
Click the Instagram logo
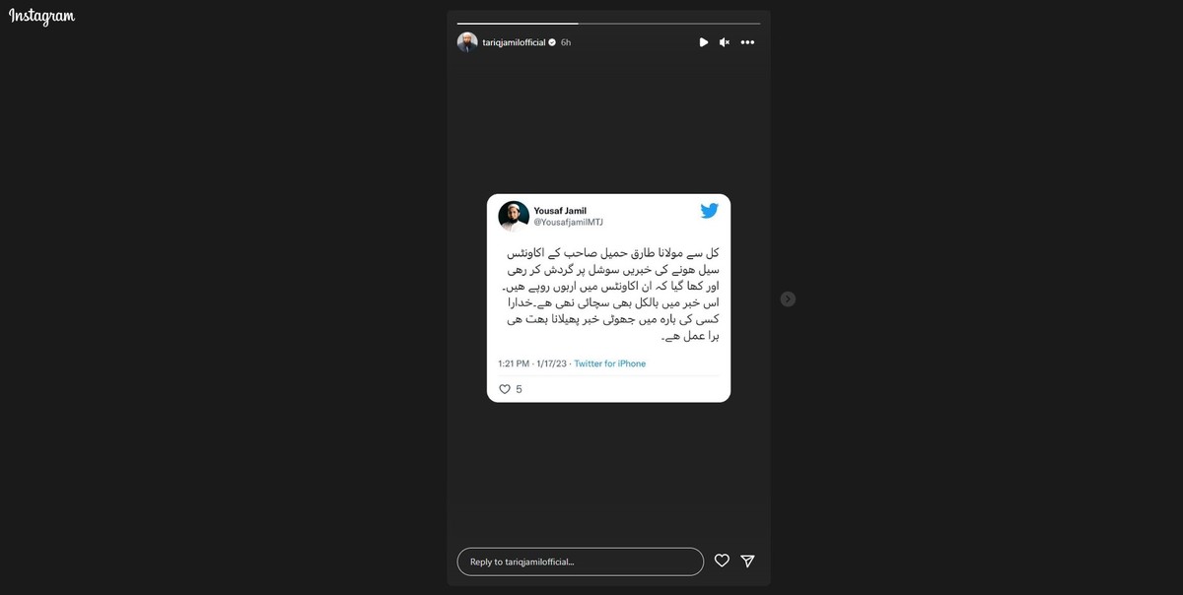tap(42, 17)
